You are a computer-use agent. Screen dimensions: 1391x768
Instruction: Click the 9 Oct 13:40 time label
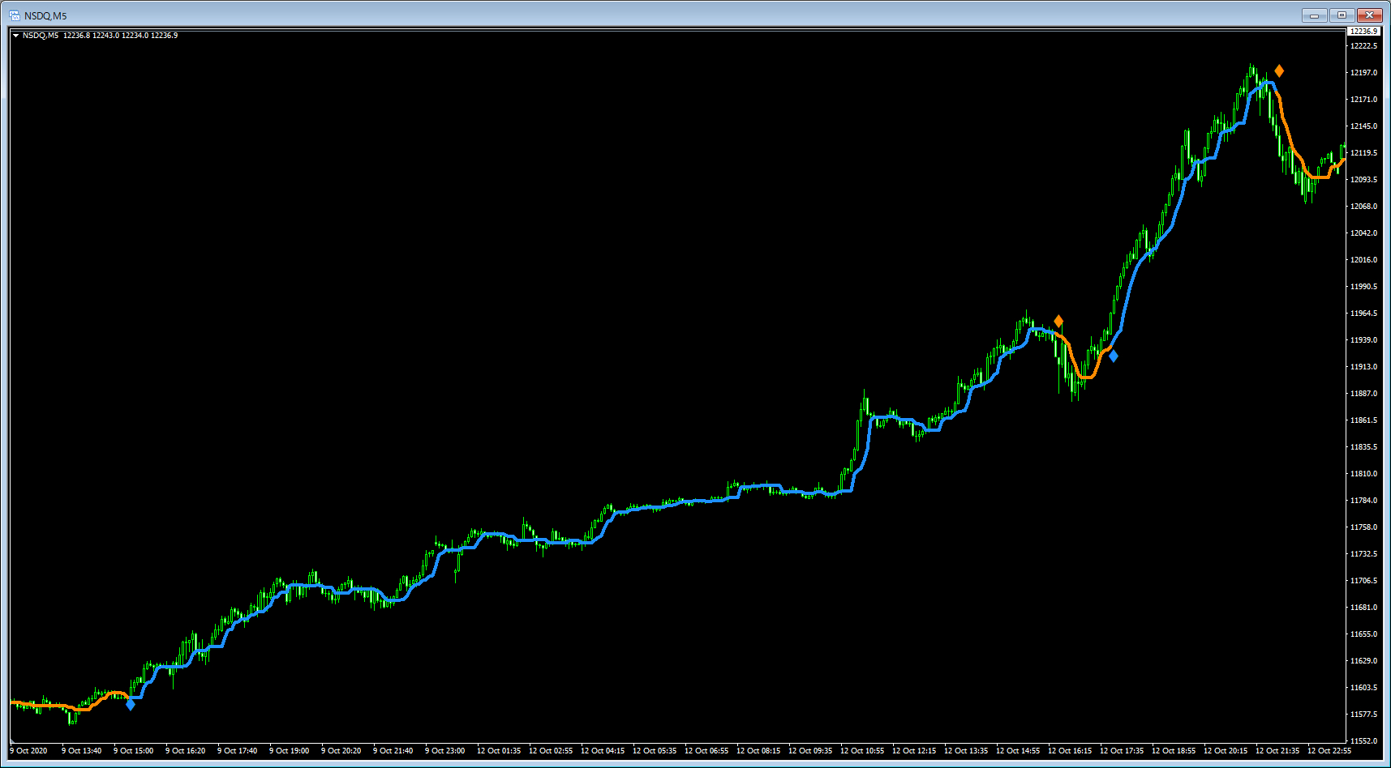(x=82, y=751)
